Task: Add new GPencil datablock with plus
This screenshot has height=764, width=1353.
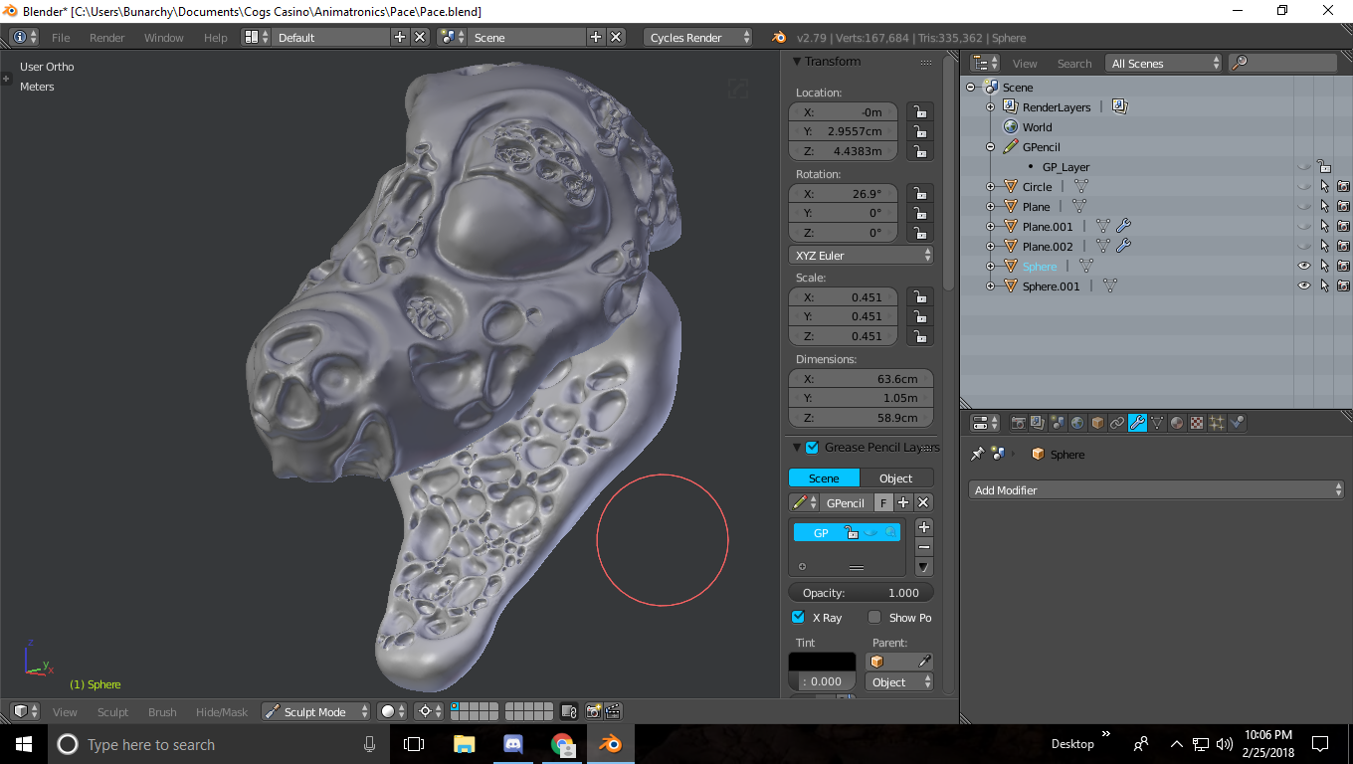Action: [x=903, y=503]
